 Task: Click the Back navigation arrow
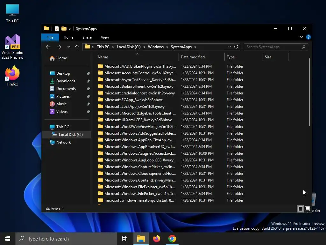pyautogui.click(x=48, y=47)
